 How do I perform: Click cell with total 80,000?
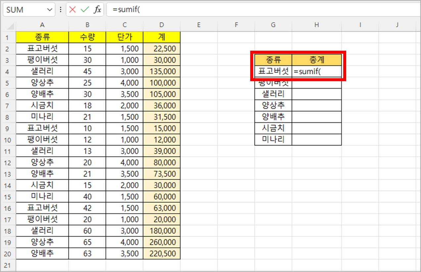[162, 163]
